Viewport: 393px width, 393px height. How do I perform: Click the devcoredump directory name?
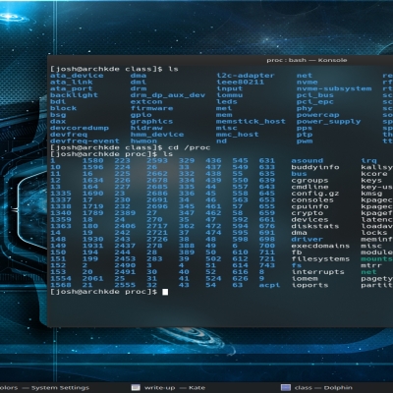(80, 128)
